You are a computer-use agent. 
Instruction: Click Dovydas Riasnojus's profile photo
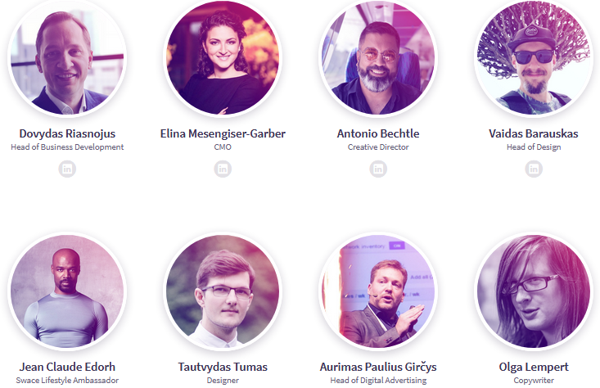click(x=67, y=57)
